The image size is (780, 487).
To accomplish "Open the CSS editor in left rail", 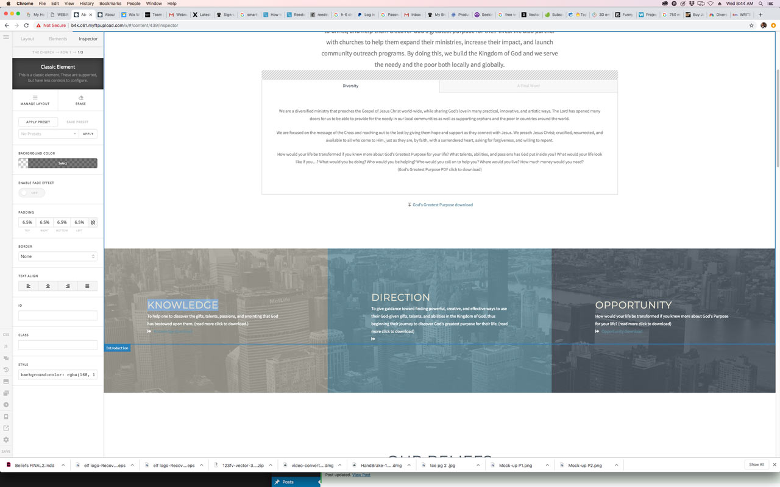I will click(x=6, y=334).
